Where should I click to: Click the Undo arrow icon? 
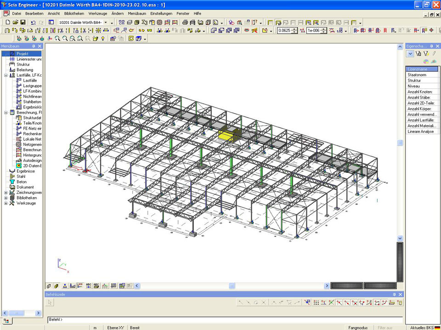(33, 22)
